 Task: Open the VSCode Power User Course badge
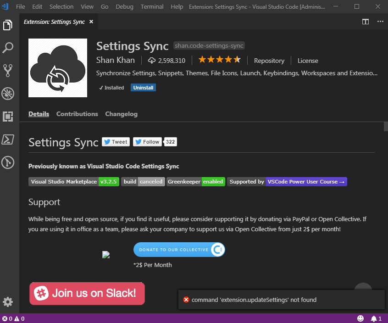click(x=287, y=182)
